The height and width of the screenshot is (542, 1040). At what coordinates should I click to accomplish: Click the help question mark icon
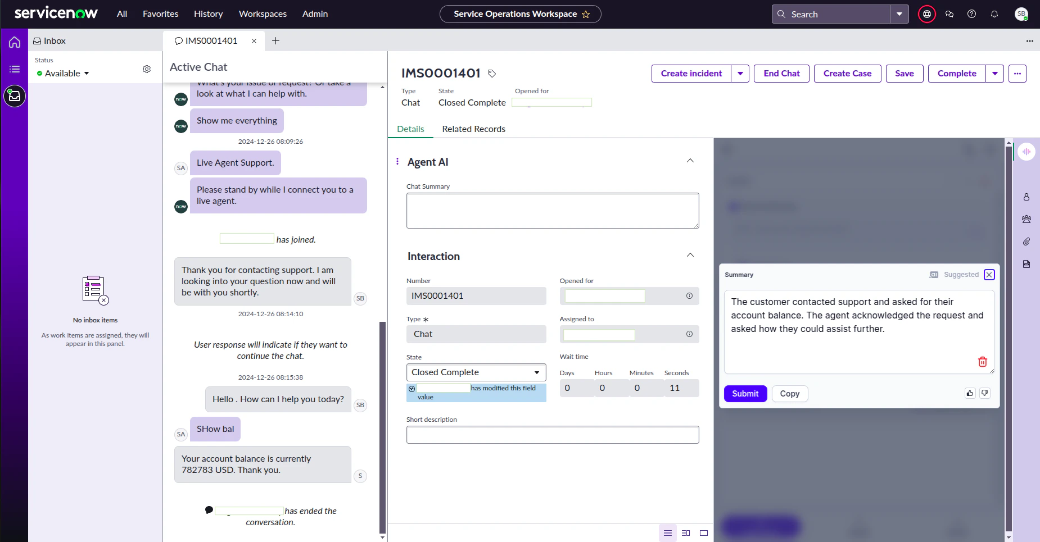(971, 14)
